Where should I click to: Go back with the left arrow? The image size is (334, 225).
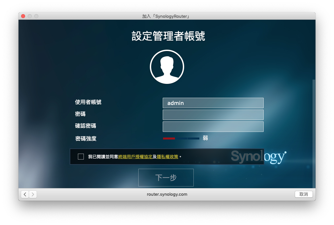point(25,194)
